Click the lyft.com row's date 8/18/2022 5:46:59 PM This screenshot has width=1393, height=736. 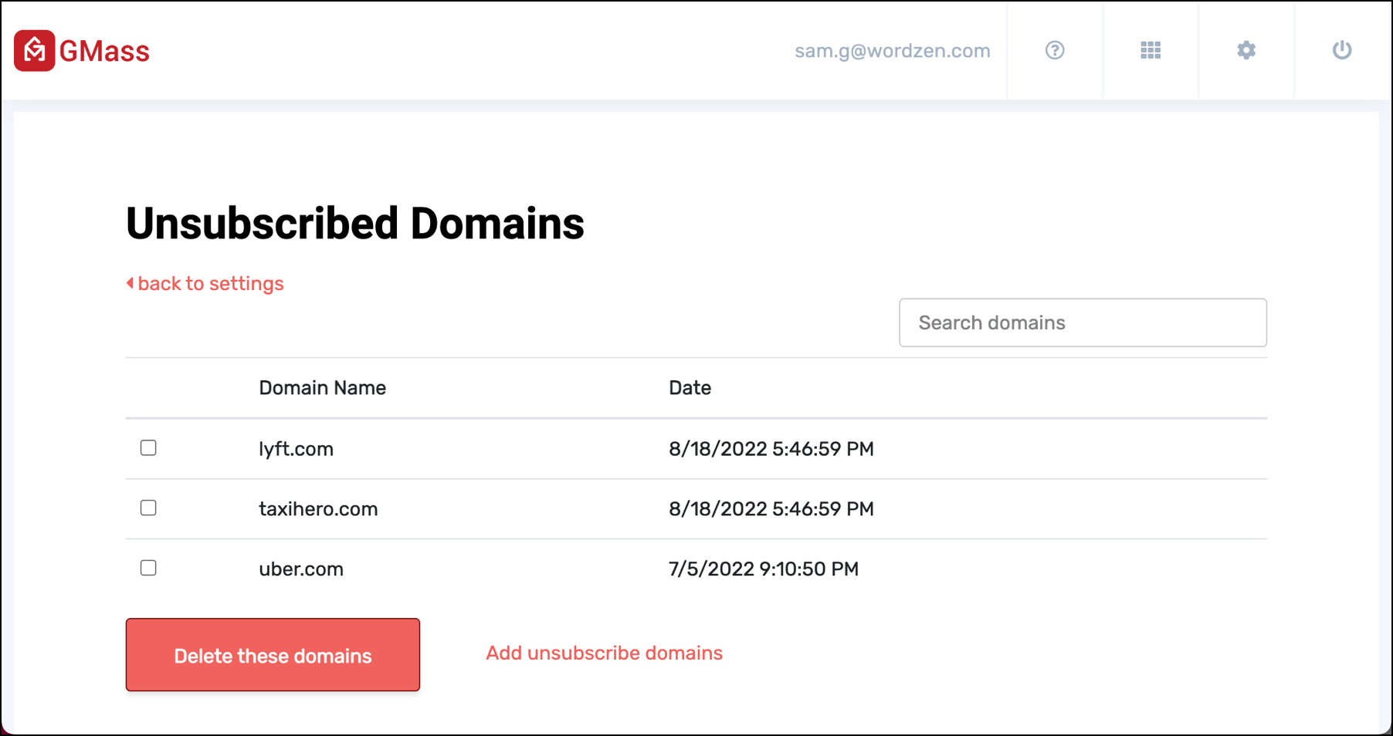click(x=771, y=449)
